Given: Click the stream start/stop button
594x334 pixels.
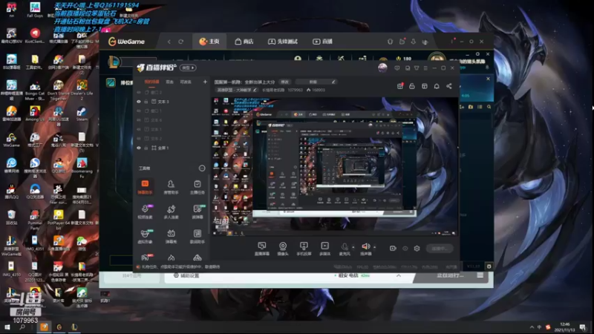Looking at the screenshot, I should pos(439,249).
